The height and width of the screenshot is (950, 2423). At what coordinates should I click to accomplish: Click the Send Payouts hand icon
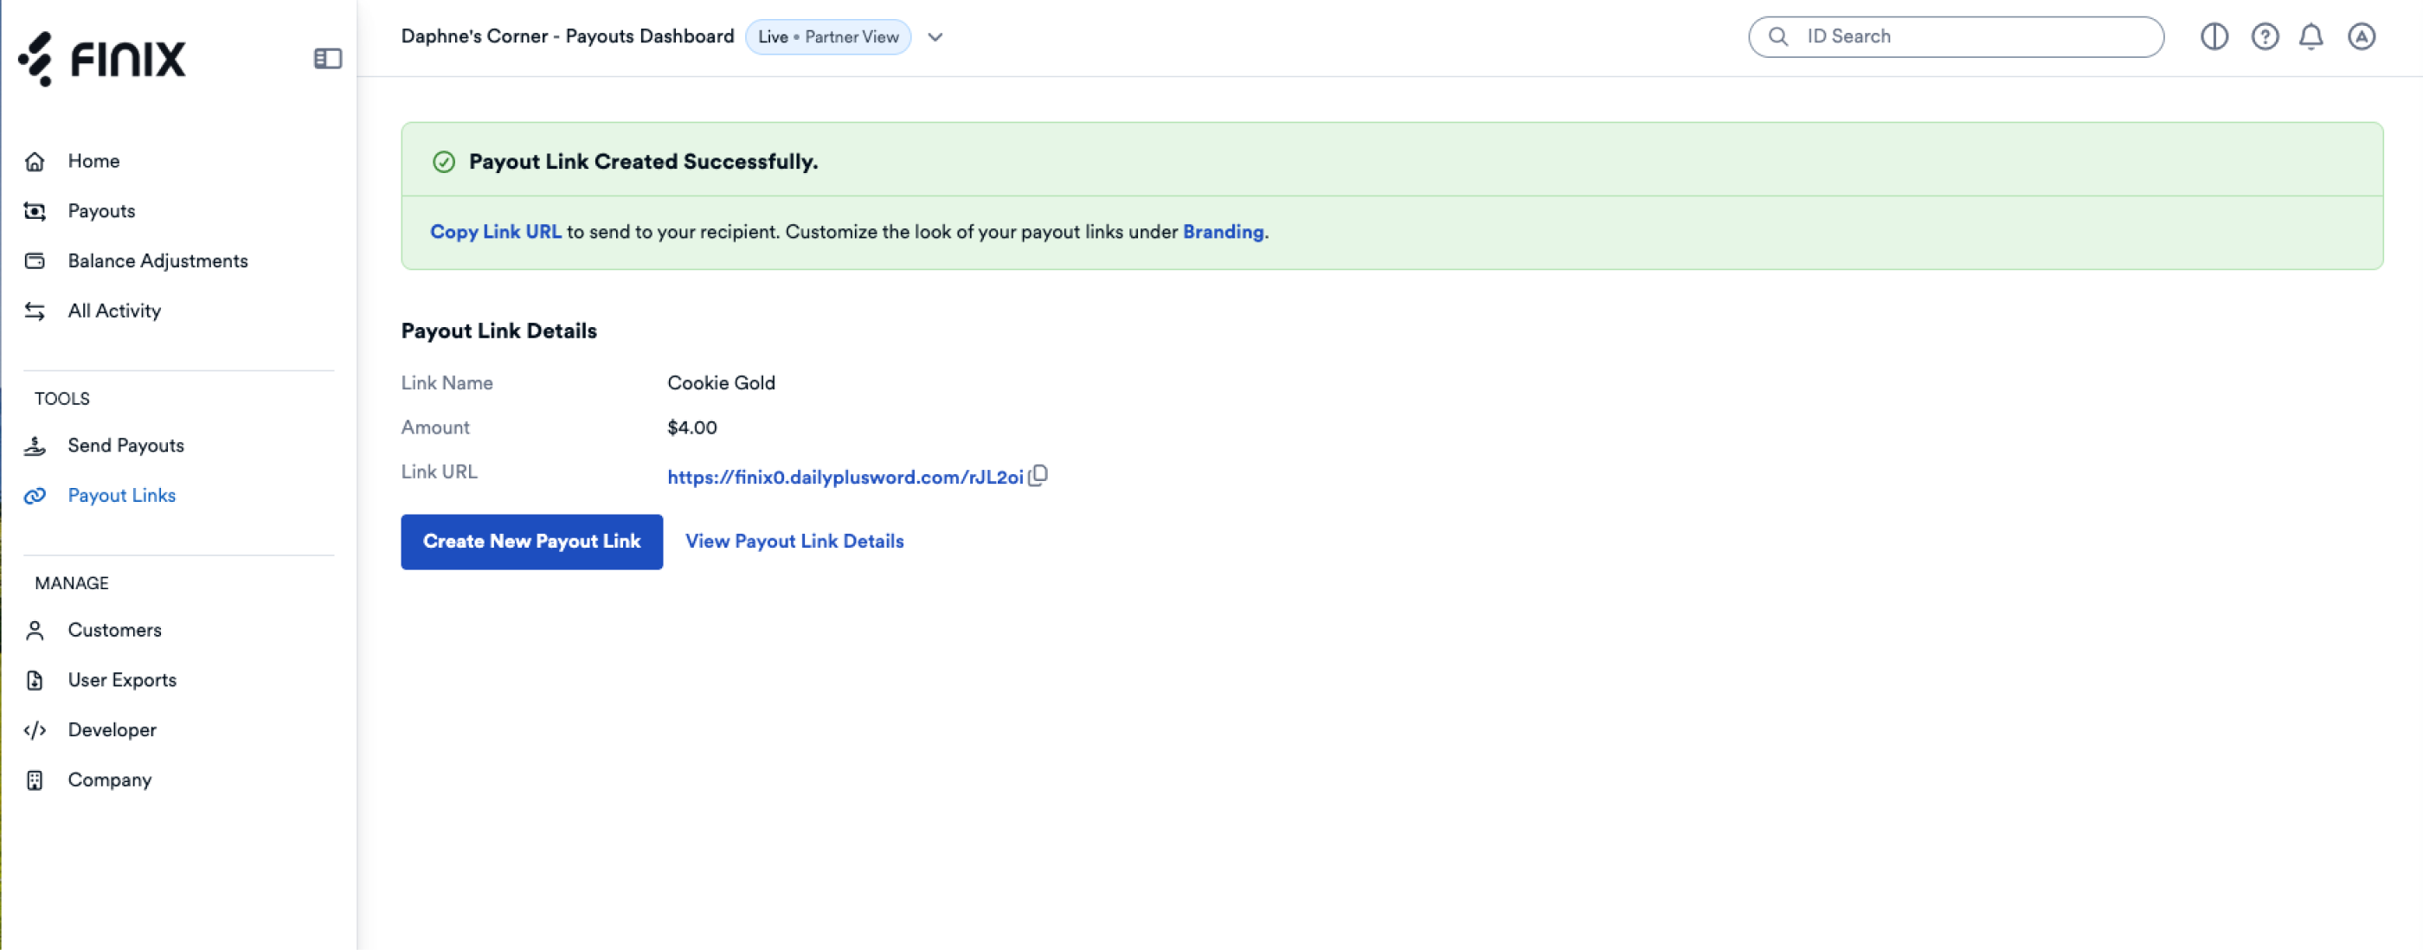(x=35, y=446)
